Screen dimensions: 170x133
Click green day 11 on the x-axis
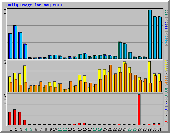[60, 129]
